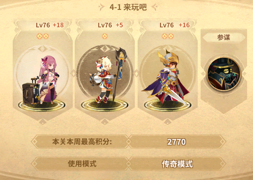Screen dimensions: 253x180
Task: Switch to 传奇模式 legendary mode
Action: pos(177,164)
